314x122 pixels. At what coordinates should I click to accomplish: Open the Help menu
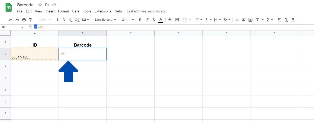118,11
